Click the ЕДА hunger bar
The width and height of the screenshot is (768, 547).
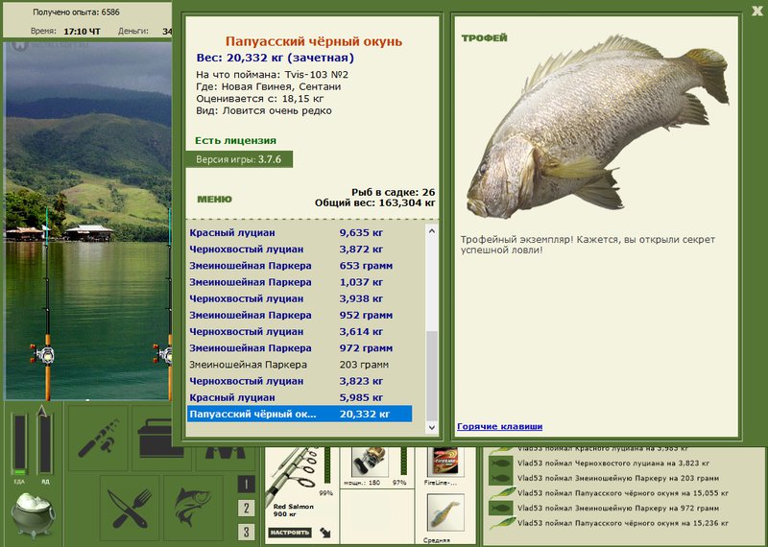19,444
